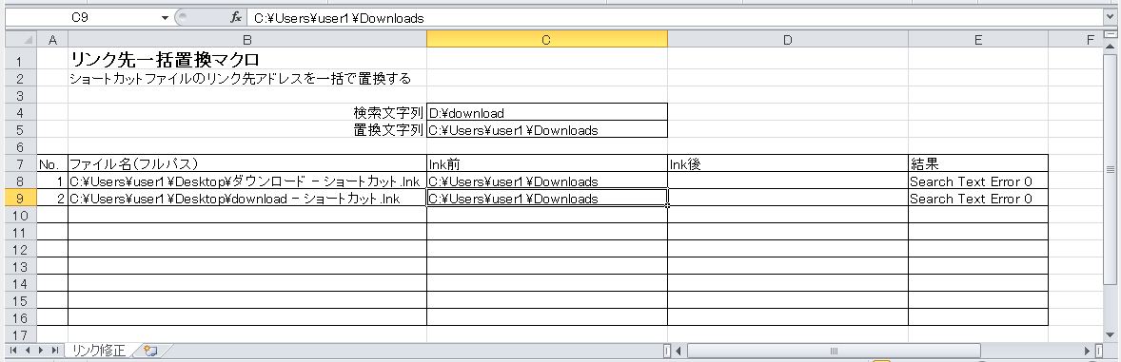Click the lnk後 header cell
Screen dimensions: 1121x362
(x=788, y=163)
